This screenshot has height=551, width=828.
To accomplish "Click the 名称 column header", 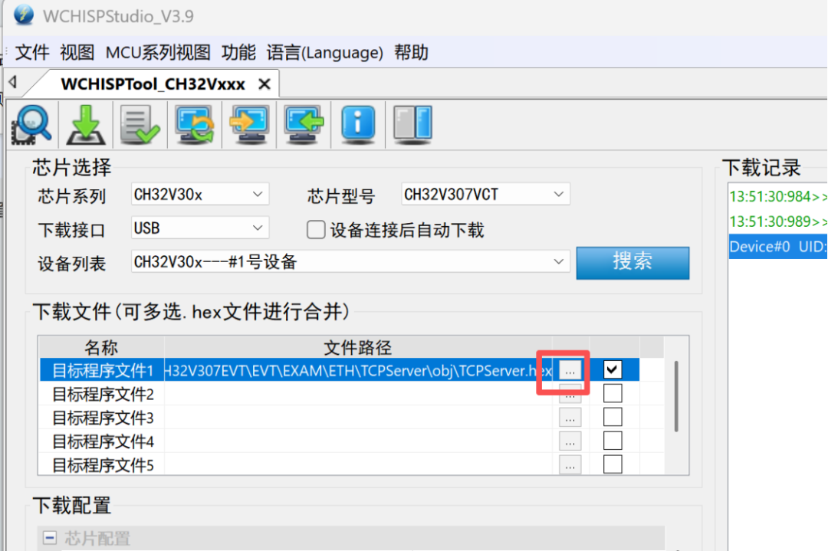I will tap(101, 347).
